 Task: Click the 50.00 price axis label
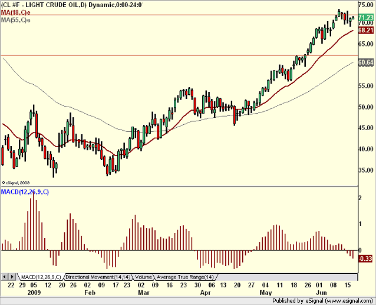(x=366, y=107)
